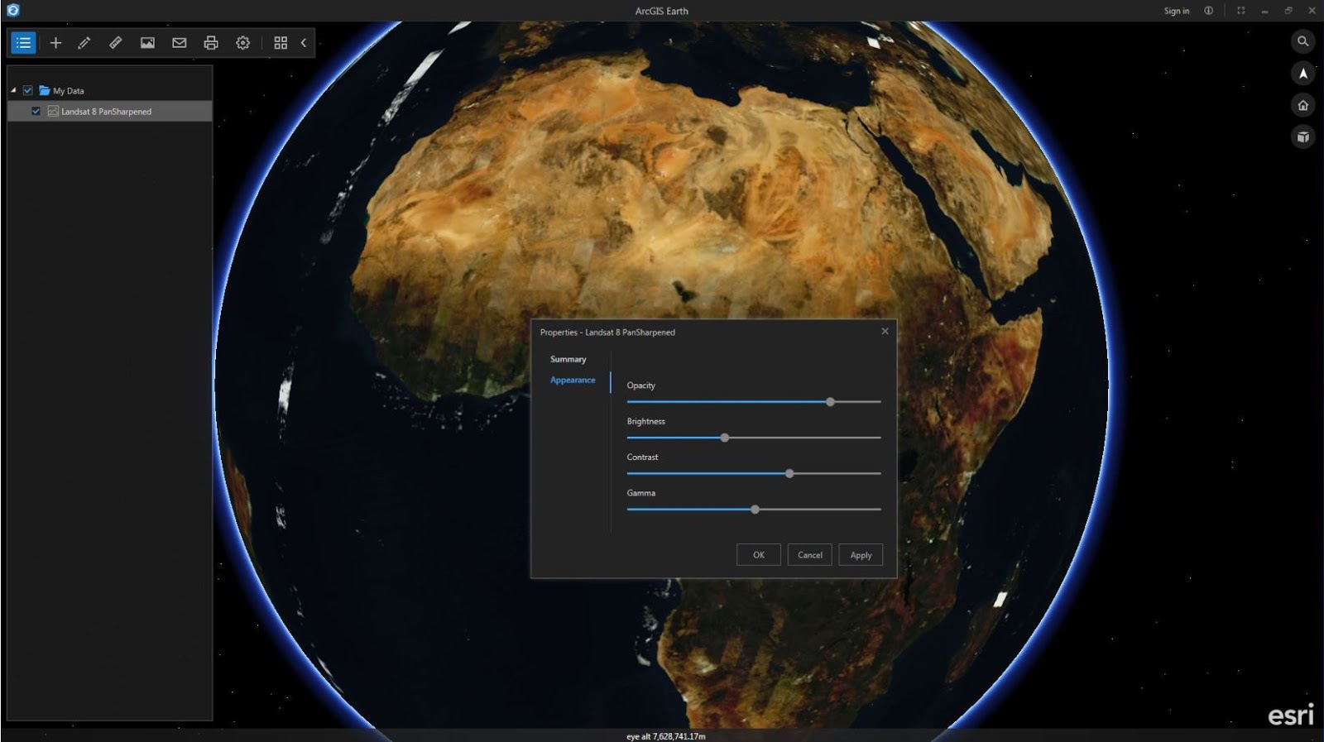
Task: Select the Draw pencil tool
Action: (84, 43)
